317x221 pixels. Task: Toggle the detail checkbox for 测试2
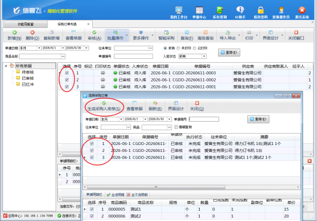coord(92,216)
